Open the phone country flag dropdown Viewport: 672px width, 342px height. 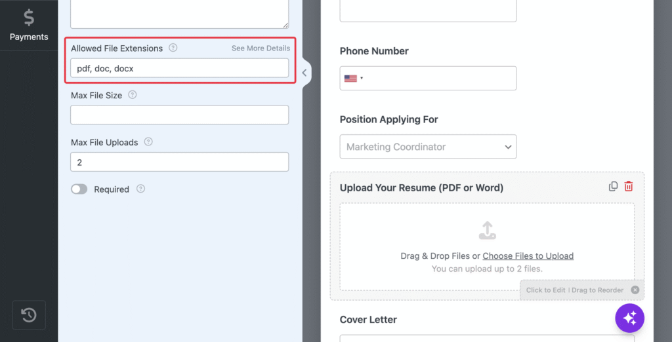click(x=354, y=79)
